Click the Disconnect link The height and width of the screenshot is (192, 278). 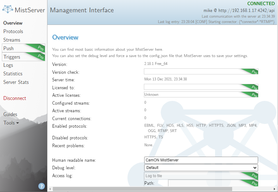[15, 98]
